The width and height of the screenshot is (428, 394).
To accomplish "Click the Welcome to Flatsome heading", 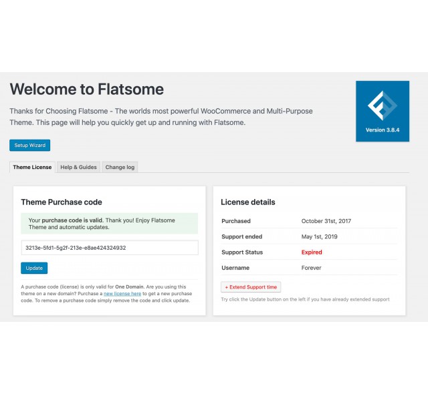I will (x=87, y=89).
